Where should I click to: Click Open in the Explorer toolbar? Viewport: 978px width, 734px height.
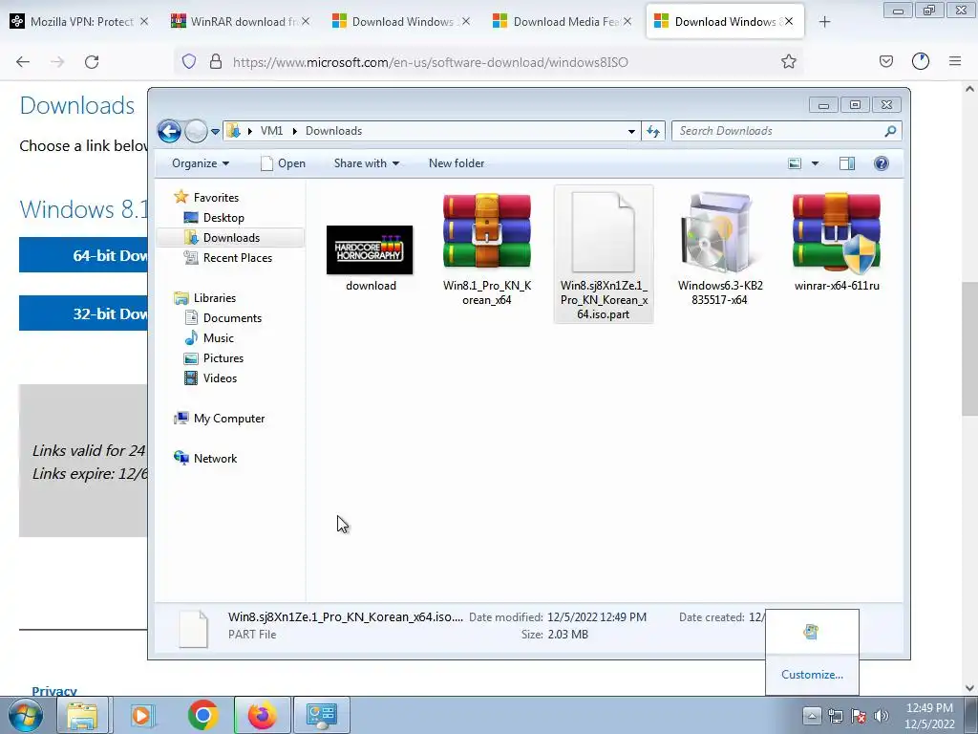(x=283, y=163)
